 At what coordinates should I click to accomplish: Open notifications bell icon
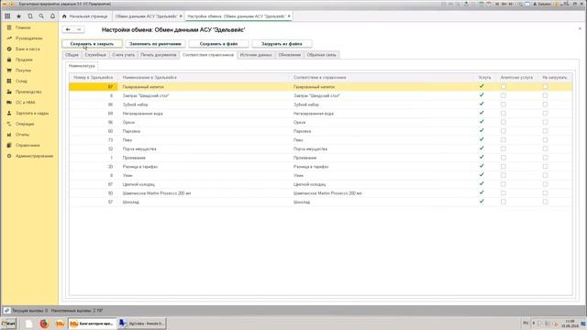(x=53, y=16)
